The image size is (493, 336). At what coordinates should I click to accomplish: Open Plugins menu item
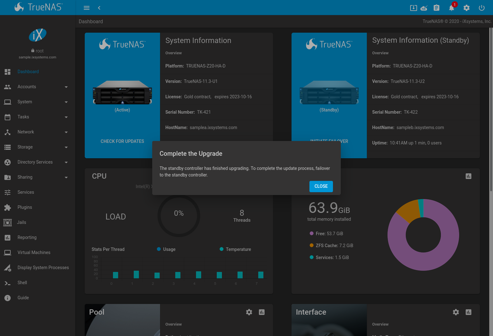38,207
